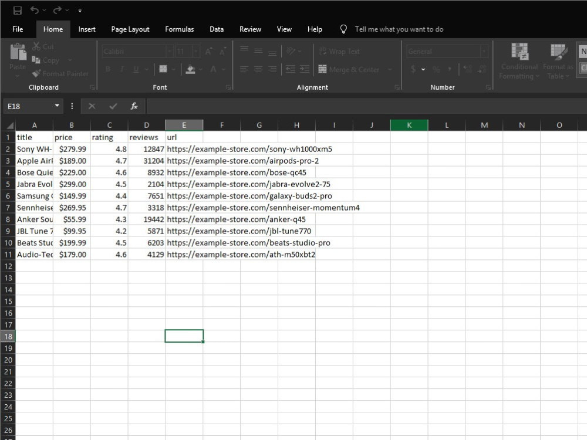587x440 pixels.
Task: Click the Borders icon
Action: tap(163, 69)
